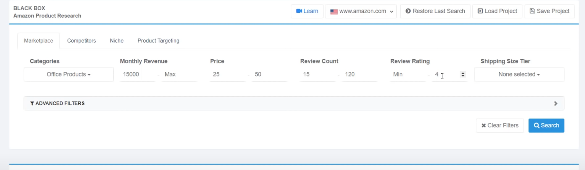Viewport: 585px width, 170px height.
Task: Expand the Advanced Filters chevron arrow
Action: (x=555, y=104)
